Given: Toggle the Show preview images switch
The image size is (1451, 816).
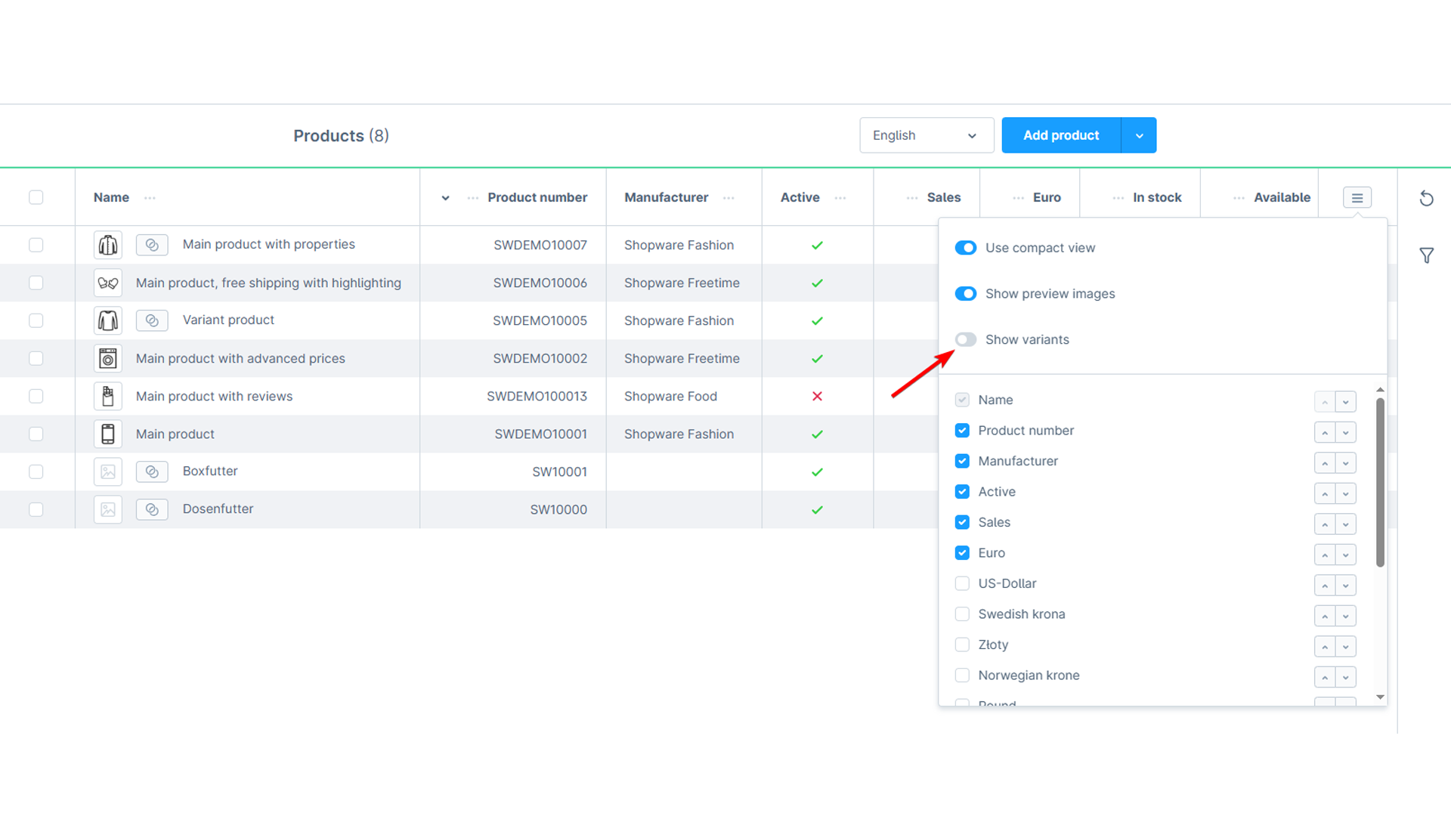Looking at the screenshot, I should click(964, 293).
